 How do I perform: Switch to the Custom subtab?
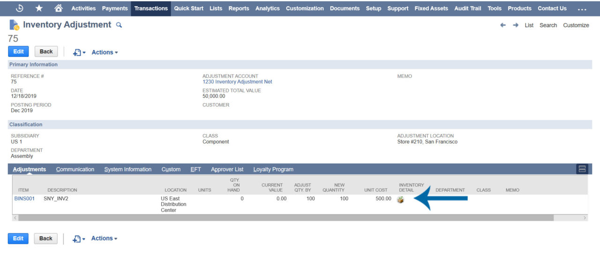[x=171, y=169]
